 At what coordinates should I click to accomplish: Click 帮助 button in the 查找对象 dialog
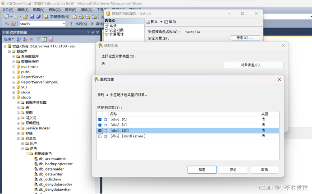(265, 170)
